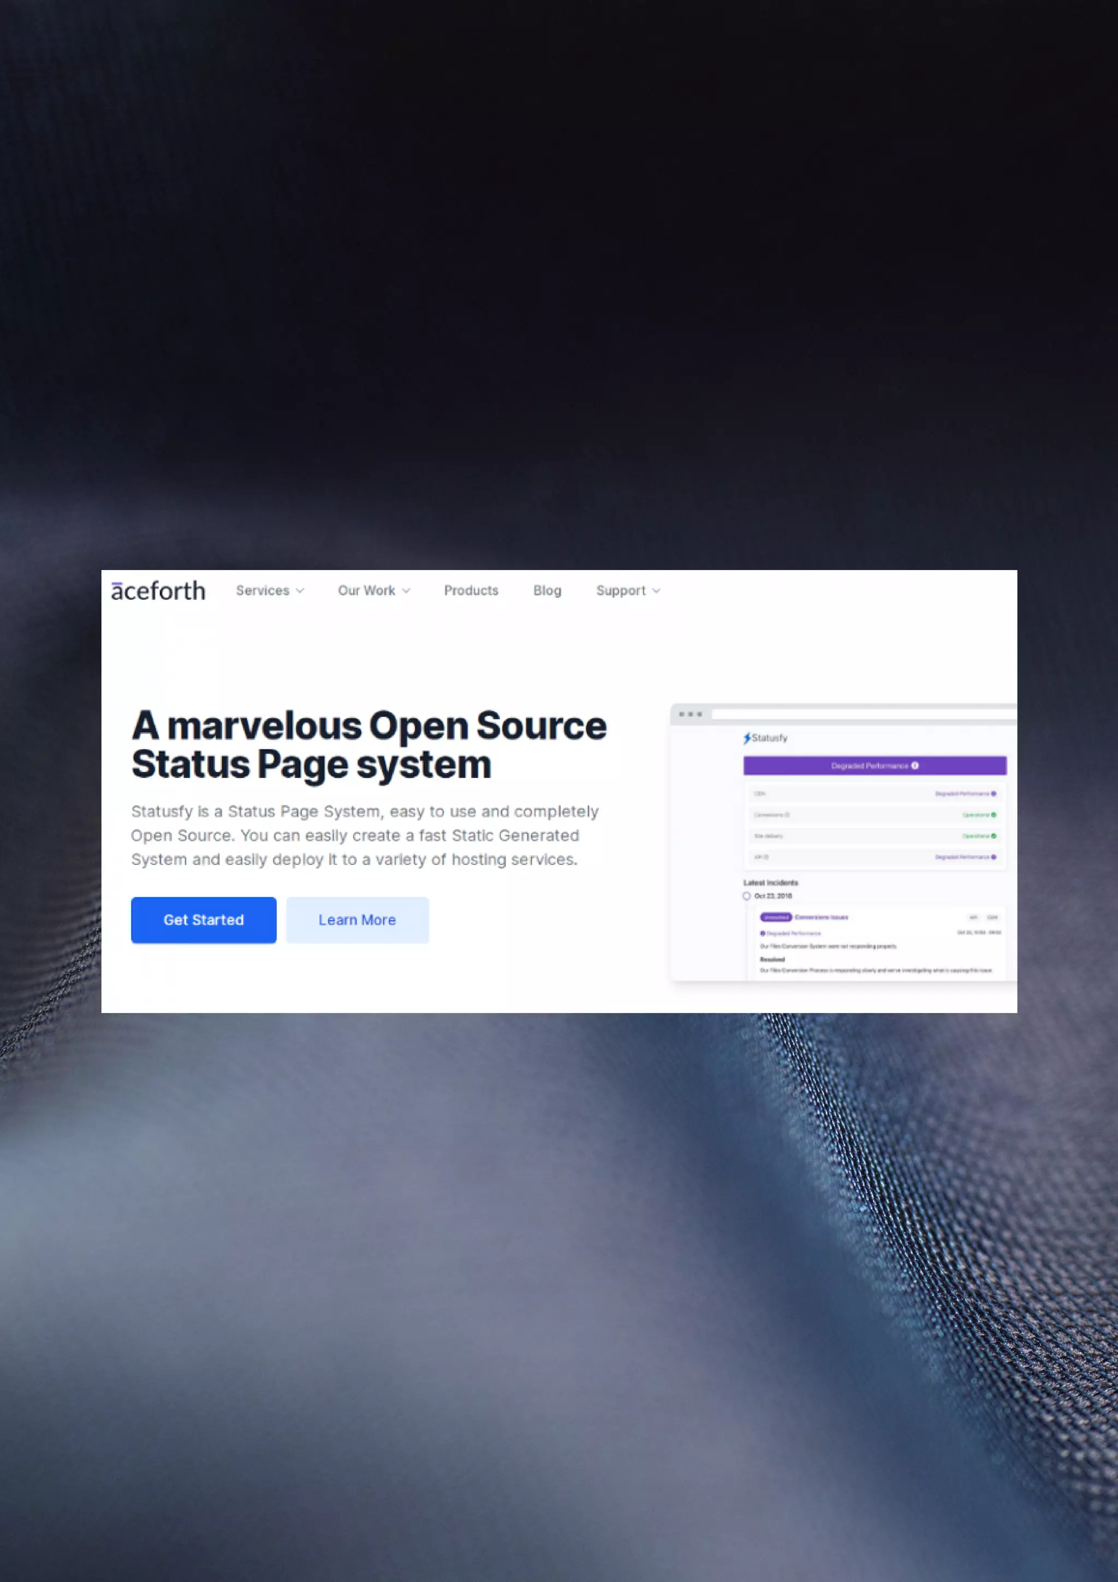Select the Oct 23, 2018 timeline circle
This screenshot has height=1582, width=1118.
coord(746,896)
